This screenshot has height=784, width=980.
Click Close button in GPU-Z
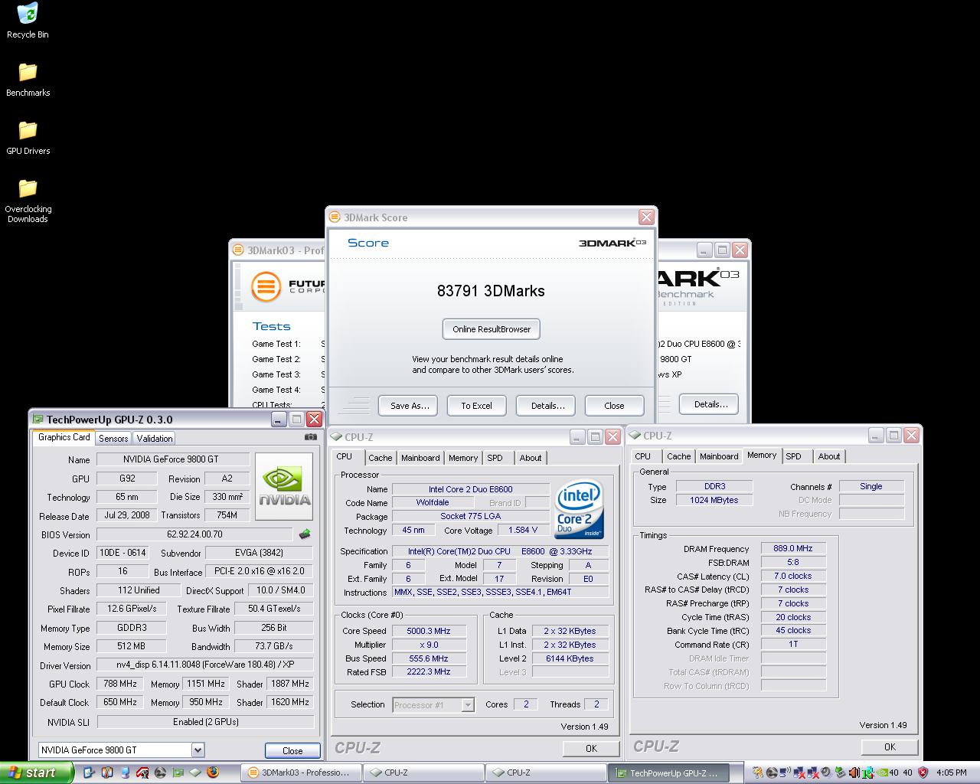point(292,750)
